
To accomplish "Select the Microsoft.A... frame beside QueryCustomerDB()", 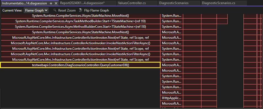I will 172,65.
